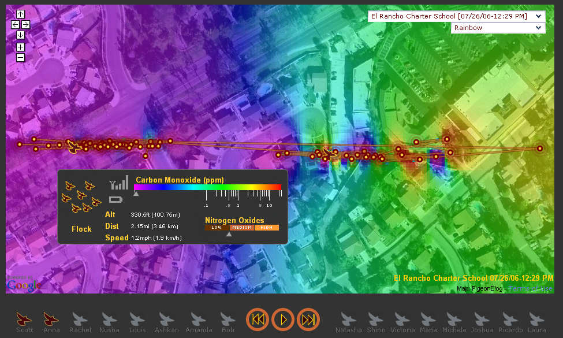Open the Rainbow color scheme dropdown
The image size is (563, 338).
(498, 28)
